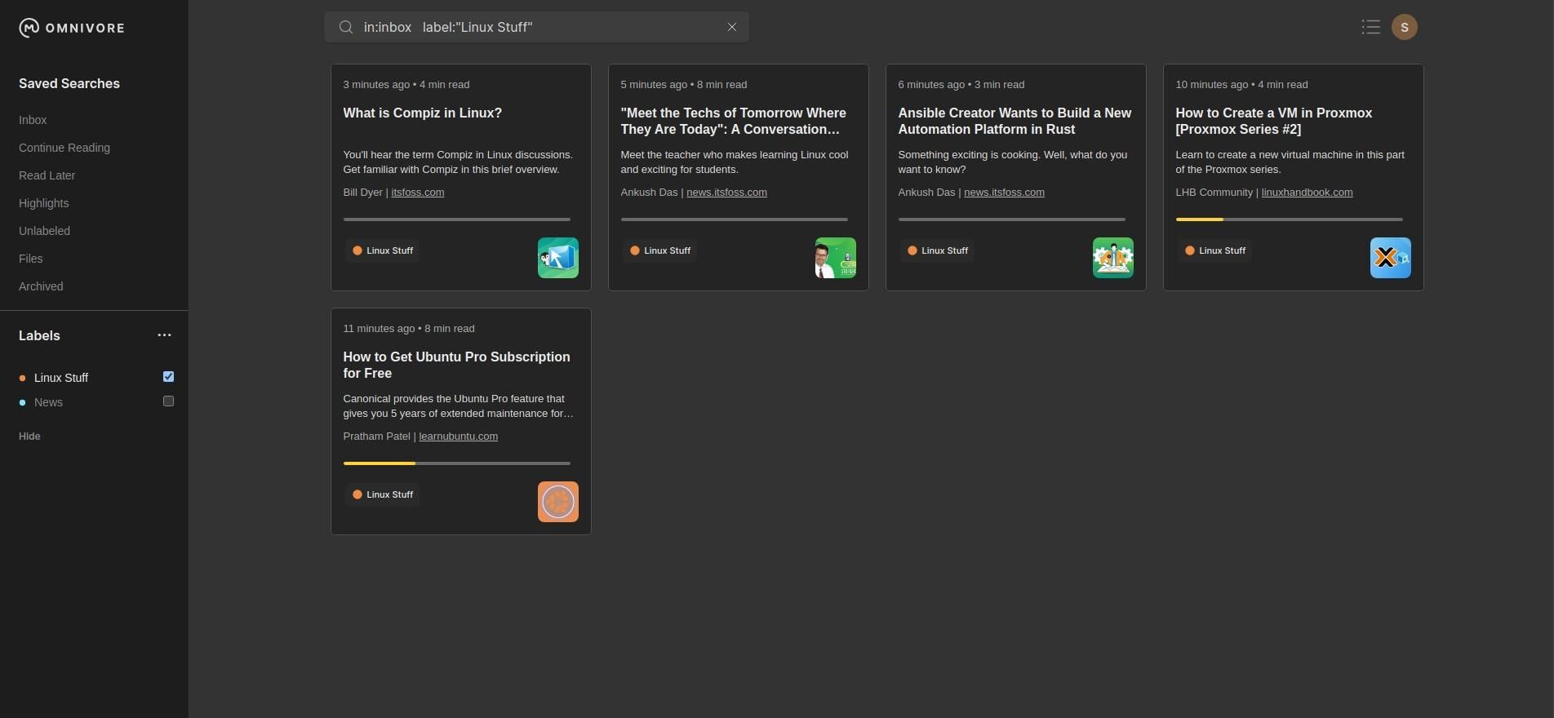Viewport: 1554px width, 718px height.
Task: Go to the Archived saved search
Action: [x=41, y=286]
